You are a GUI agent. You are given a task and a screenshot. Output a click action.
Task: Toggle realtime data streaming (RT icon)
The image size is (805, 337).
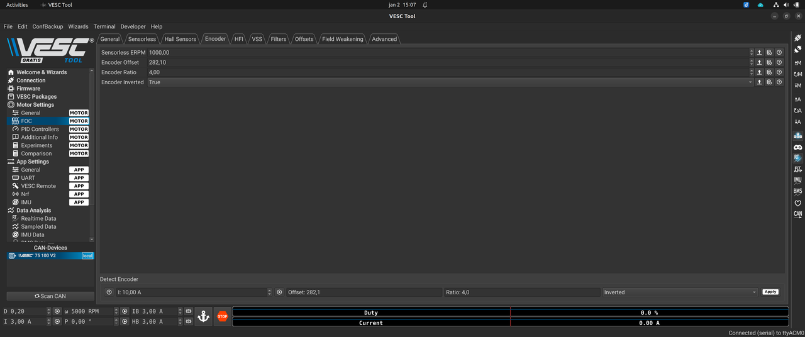pos(797,158)
